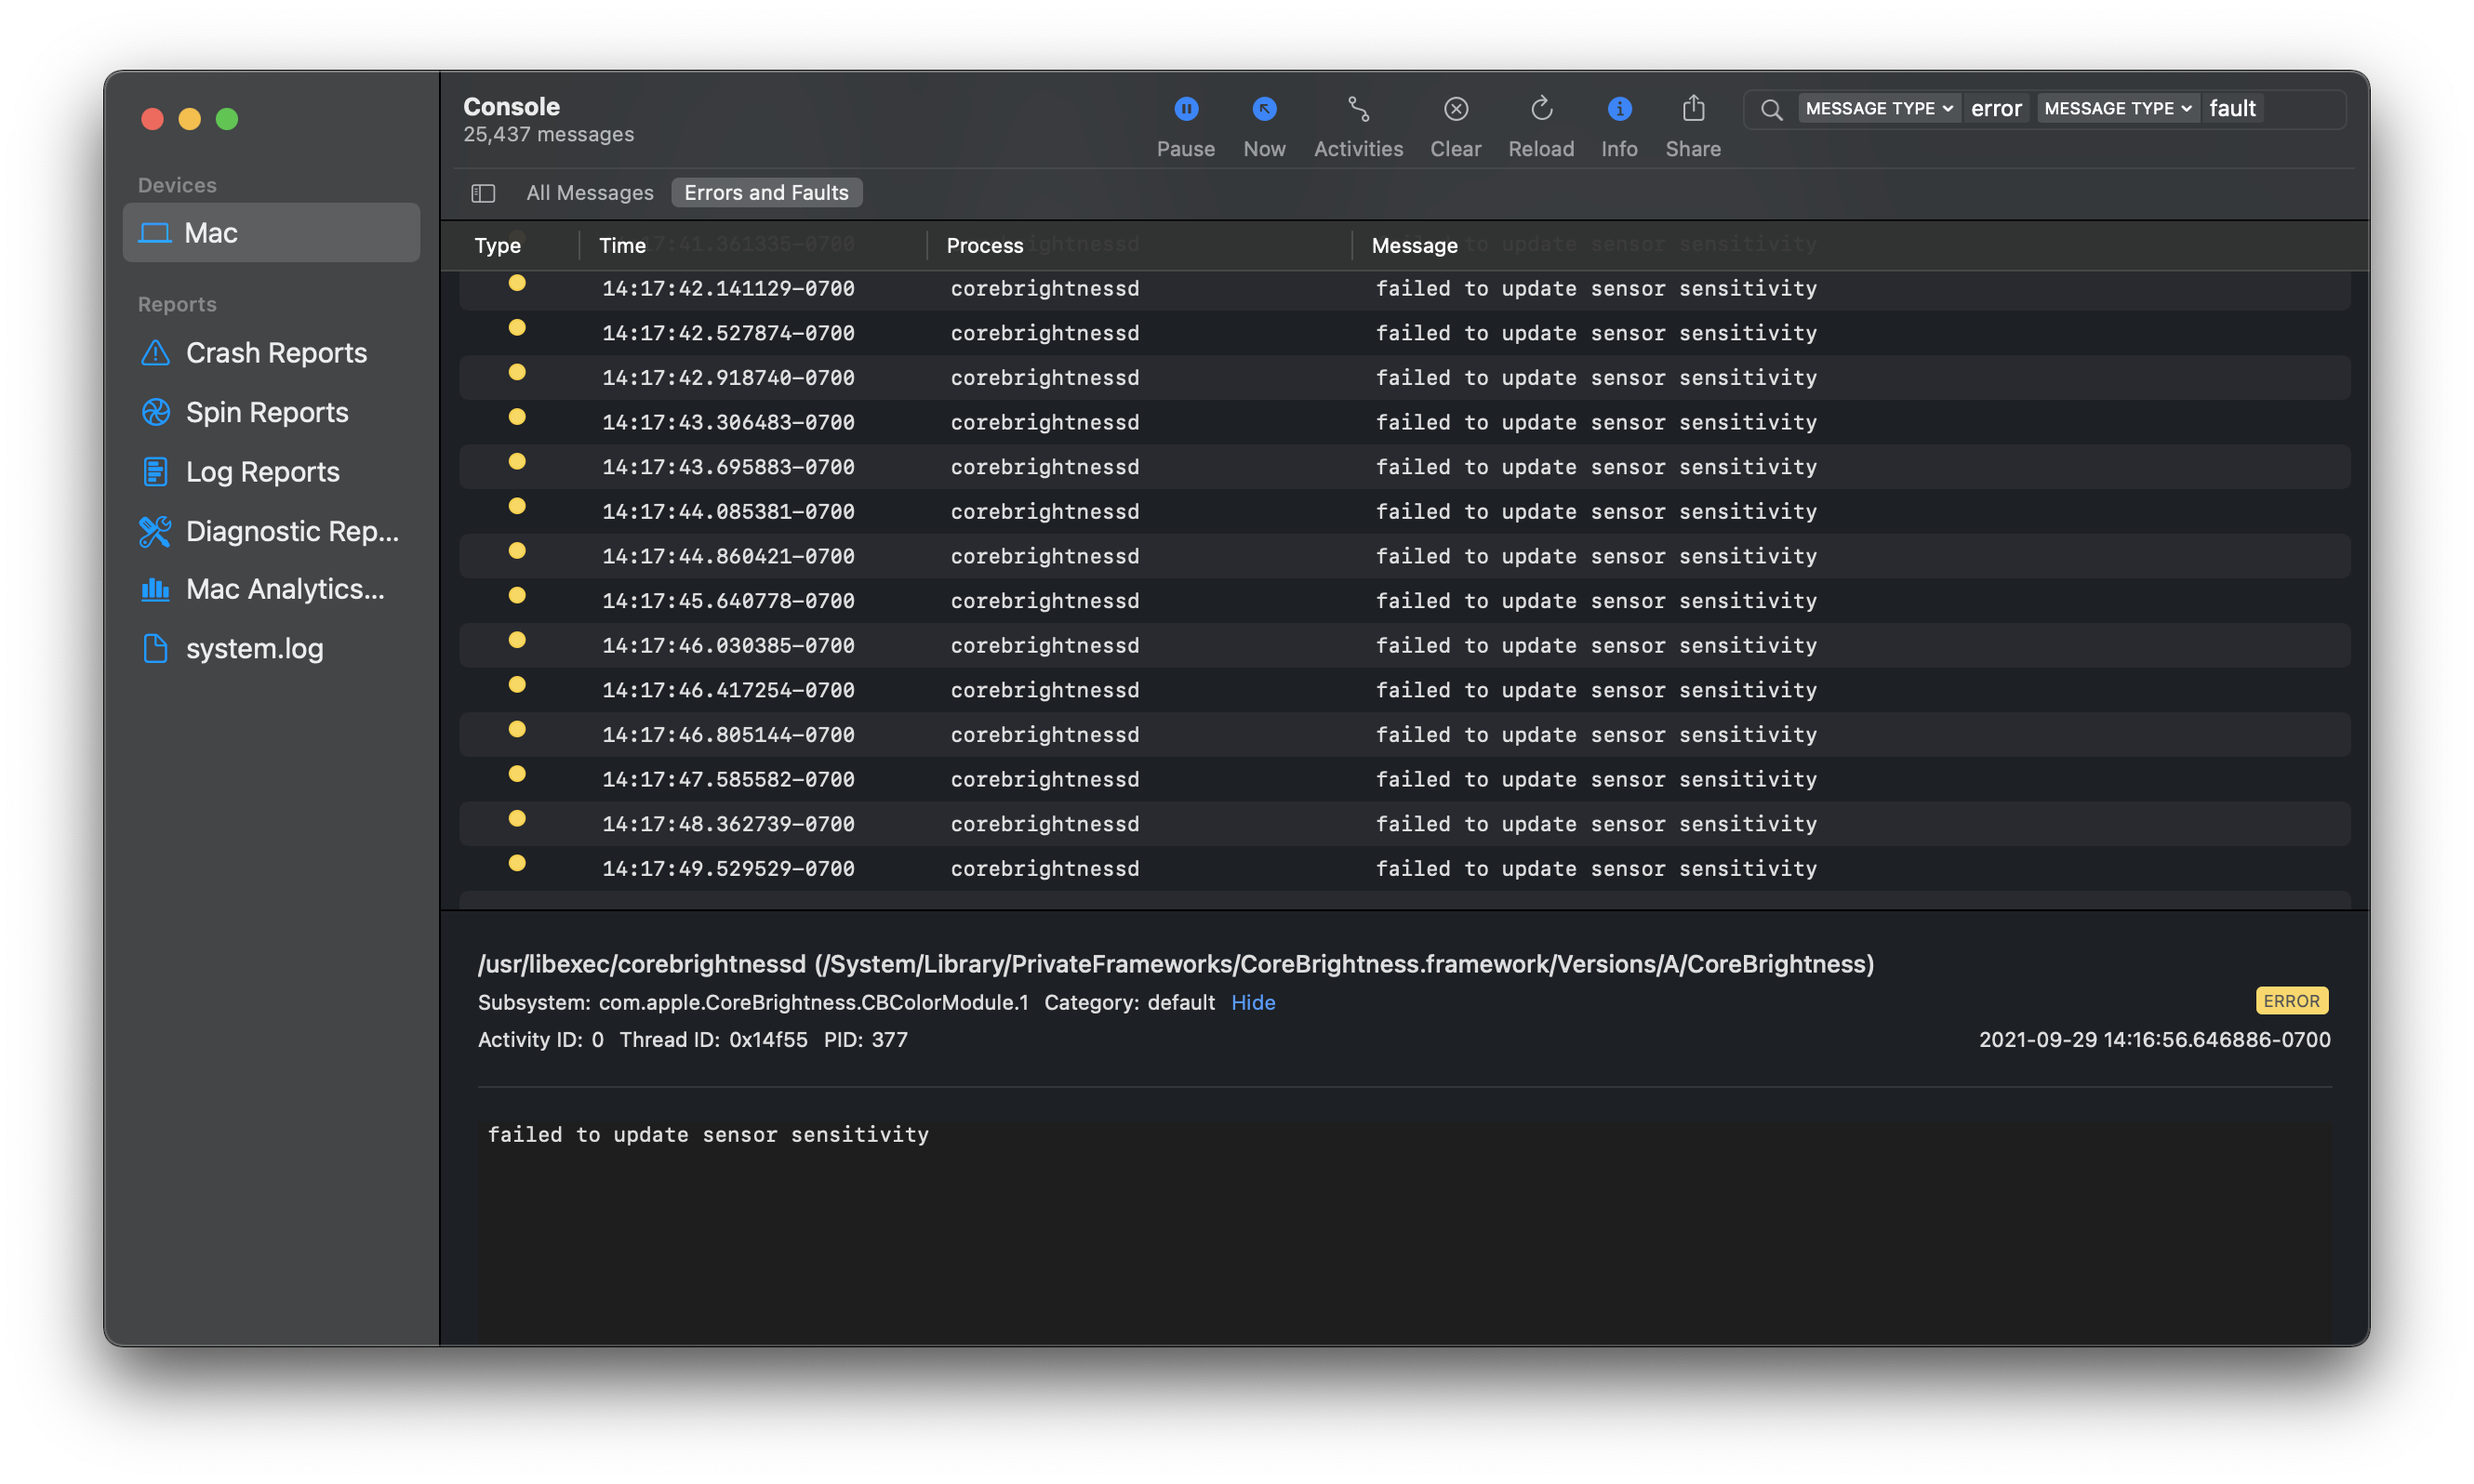Switch to All Messages filter
Screen dimensions: 2474x1484
click(x=589, y=193)
